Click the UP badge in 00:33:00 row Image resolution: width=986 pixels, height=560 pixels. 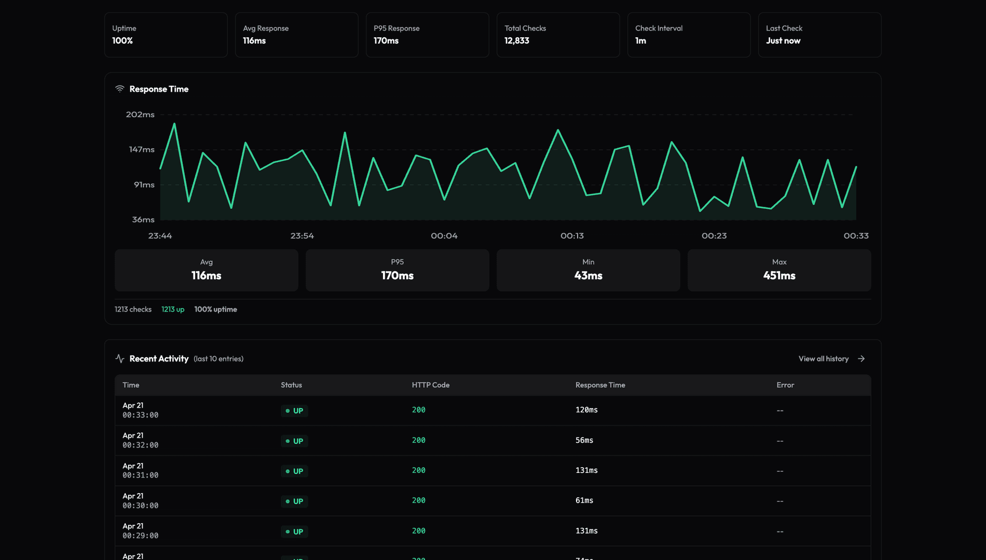click(294, 411)
